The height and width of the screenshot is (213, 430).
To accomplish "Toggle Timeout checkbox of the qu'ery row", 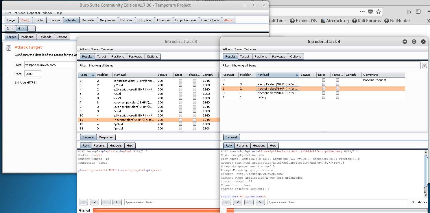I will click(337, 97).
